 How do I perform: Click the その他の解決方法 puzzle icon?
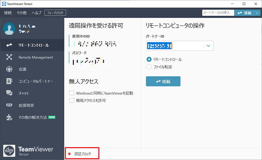click(9, 117)
